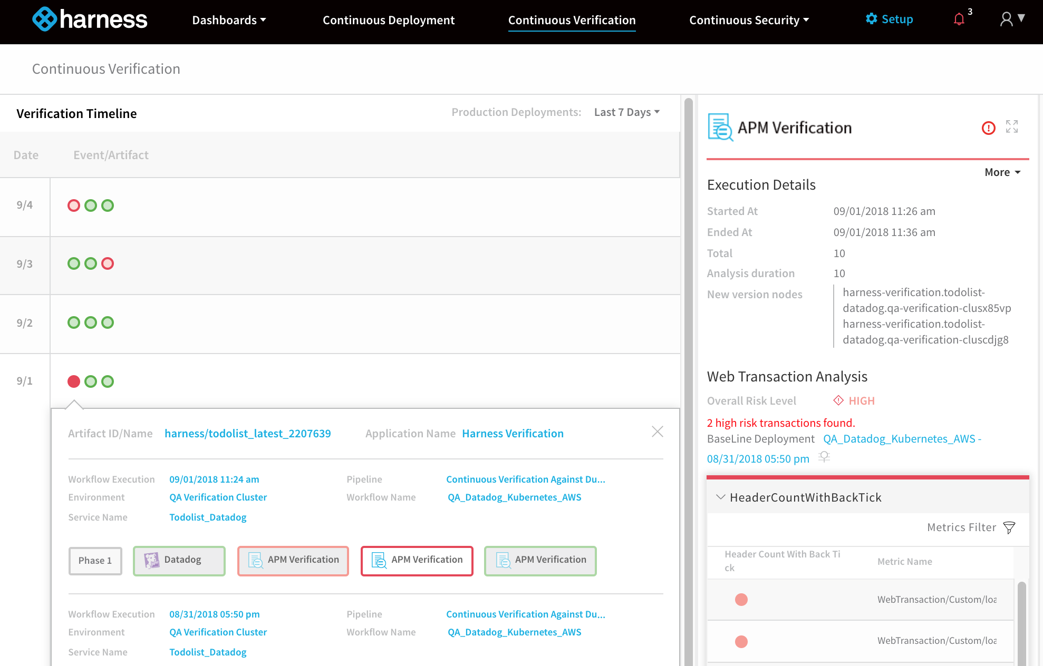
Task: Click the Datadog step button
Action: (179, 561)
